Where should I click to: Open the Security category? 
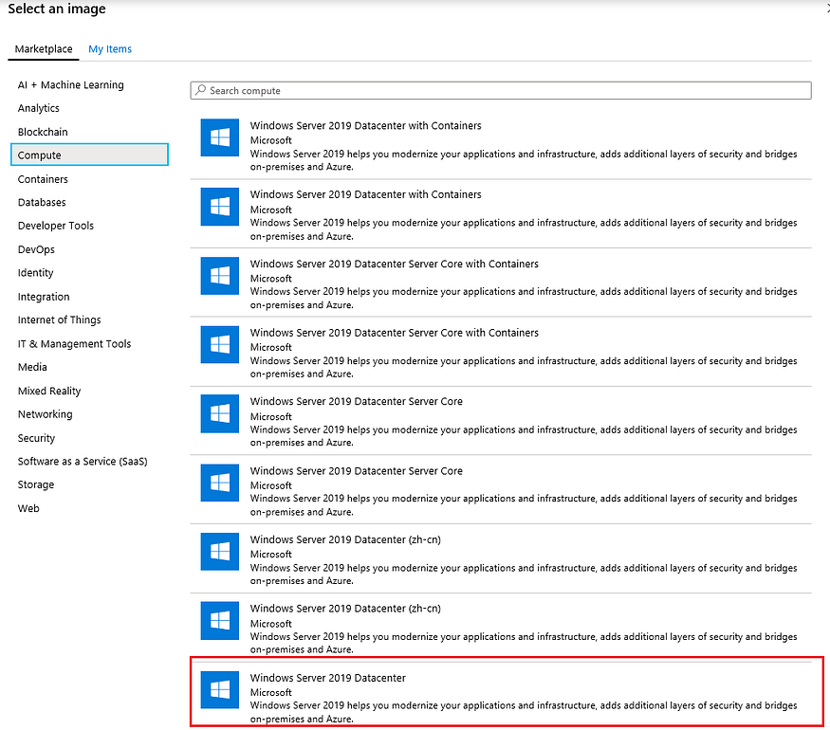point(36,437)
